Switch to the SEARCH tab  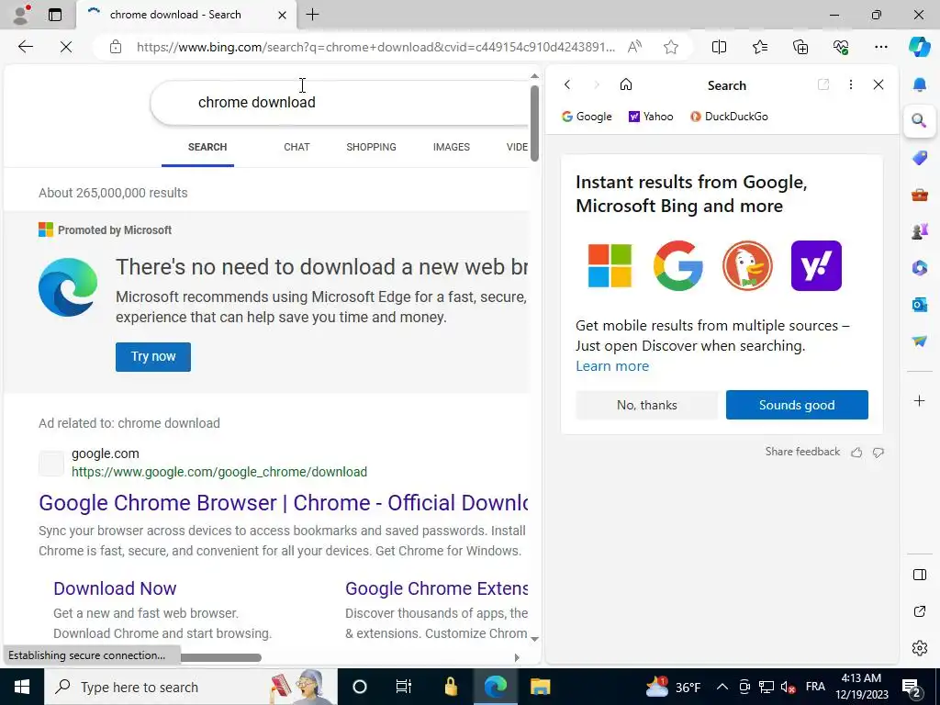pos(207,147)
